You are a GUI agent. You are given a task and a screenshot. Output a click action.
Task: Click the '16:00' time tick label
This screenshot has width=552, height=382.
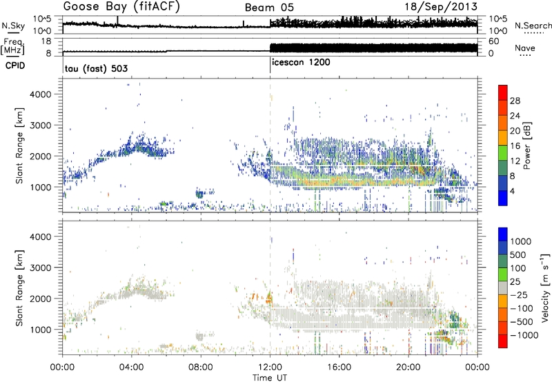click(339, 368)
